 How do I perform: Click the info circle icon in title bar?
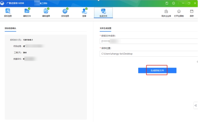tap(173, 3)
